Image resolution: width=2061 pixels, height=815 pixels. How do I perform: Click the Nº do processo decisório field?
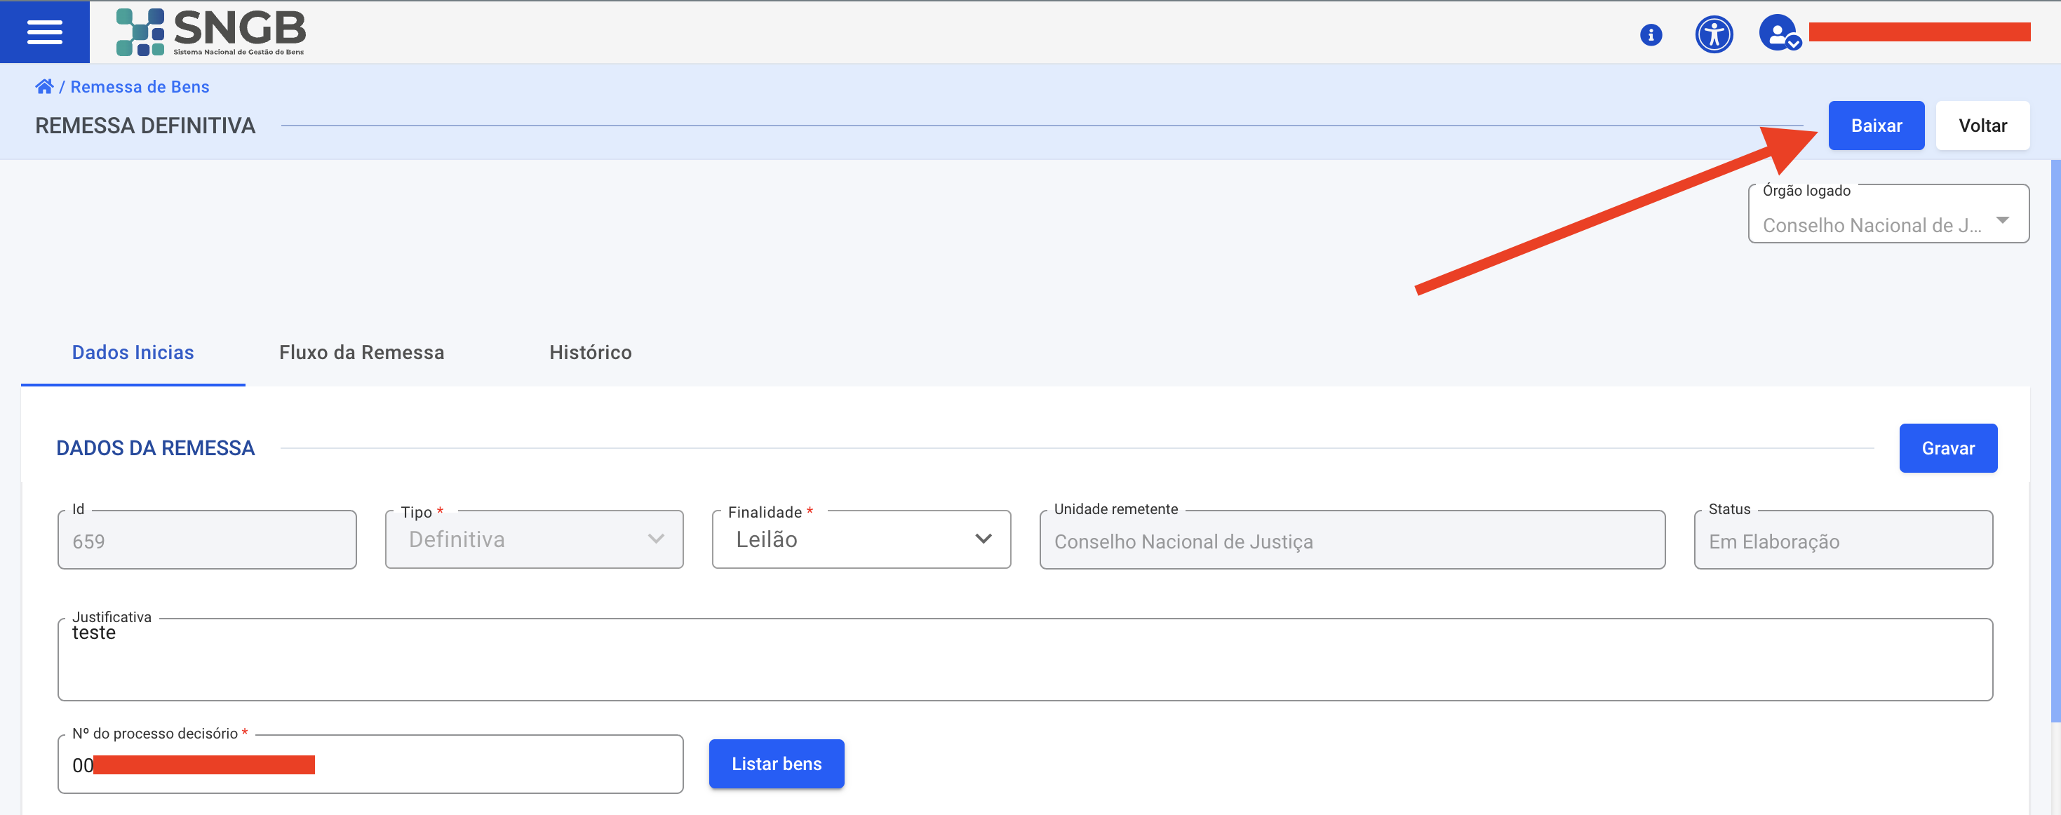[370, 765]
